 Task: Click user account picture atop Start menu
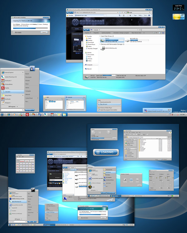pos(32,69)
